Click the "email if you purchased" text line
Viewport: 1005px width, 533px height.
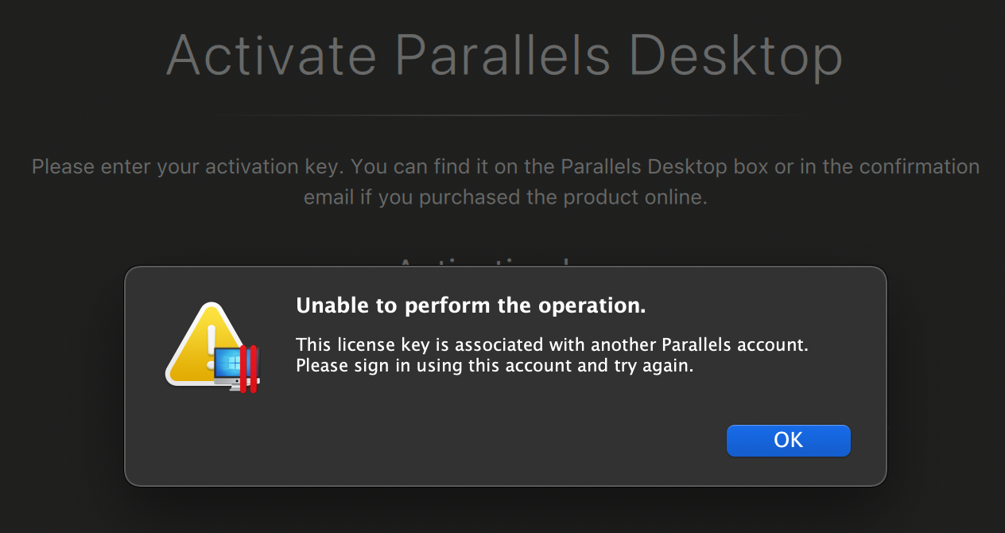click(x=505, y=197)
